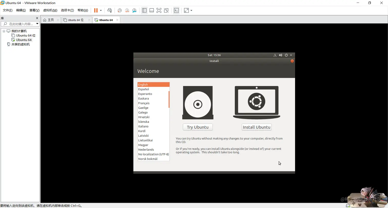
Task: Close the library panel with its X
Action: [x=37, y=18]
